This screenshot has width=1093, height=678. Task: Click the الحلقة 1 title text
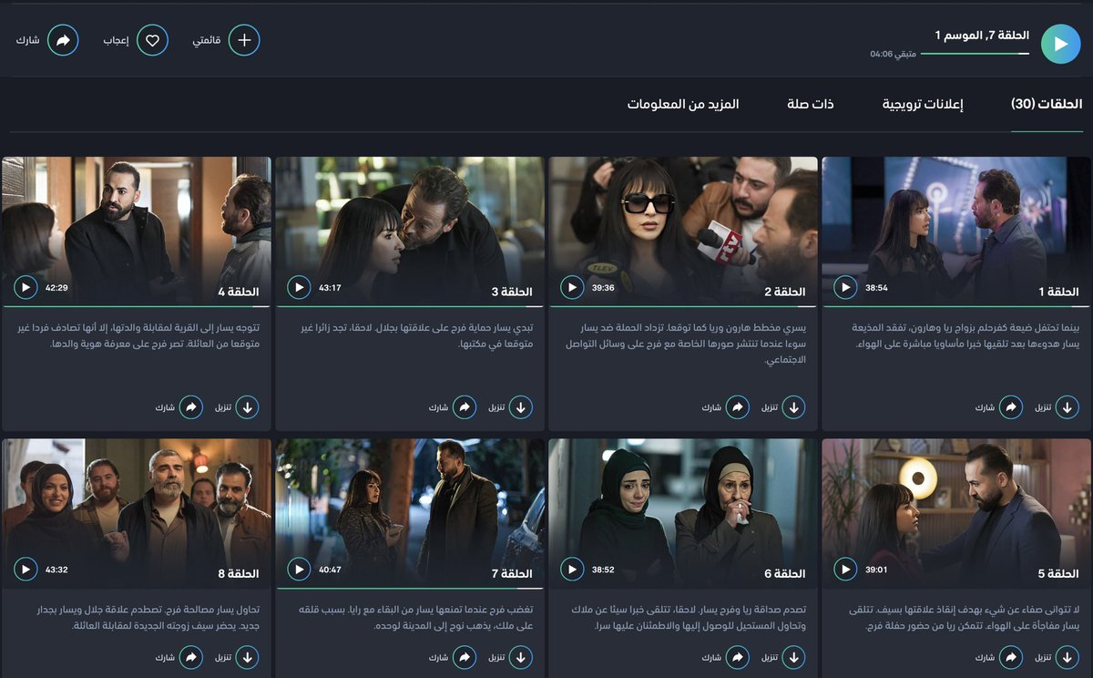[1058, 292]
